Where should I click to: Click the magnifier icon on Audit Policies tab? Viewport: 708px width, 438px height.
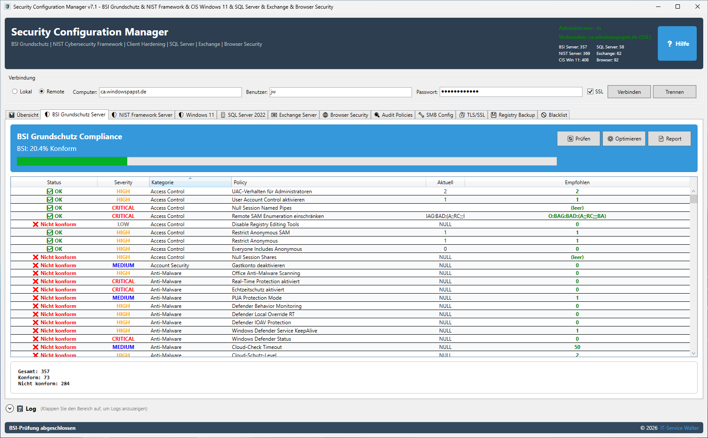pyautogui.click(x=377, y=115)
